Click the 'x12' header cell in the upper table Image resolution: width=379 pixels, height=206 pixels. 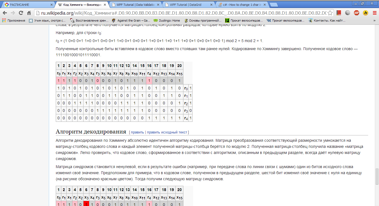(156, 73)
